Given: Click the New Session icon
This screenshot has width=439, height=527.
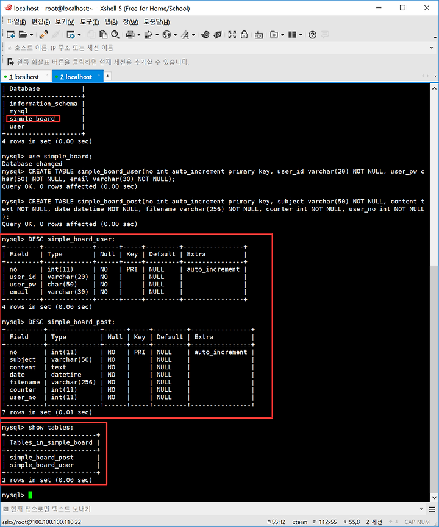Looking at the screenshot, I should [10, 35].
